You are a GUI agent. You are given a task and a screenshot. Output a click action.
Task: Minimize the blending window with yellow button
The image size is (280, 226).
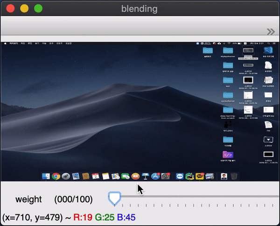pyautogui.click(x=24, y=8)
